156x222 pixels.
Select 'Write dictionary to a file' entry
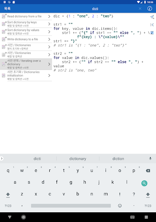(x=26, y=39)
